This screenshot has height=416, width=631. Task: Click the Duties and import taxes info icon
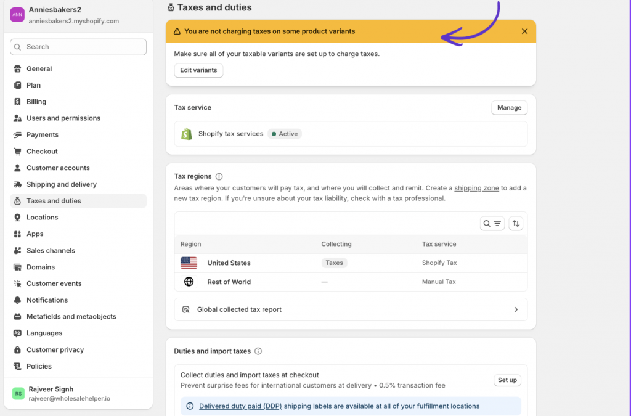258,351
